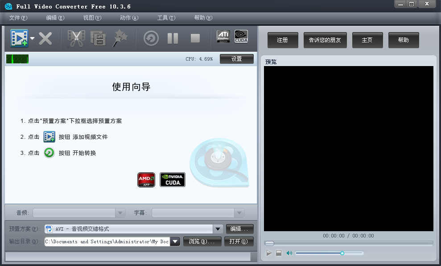
Task: Open the output directory dropdown arrow
Action: (x=175, y=241)
